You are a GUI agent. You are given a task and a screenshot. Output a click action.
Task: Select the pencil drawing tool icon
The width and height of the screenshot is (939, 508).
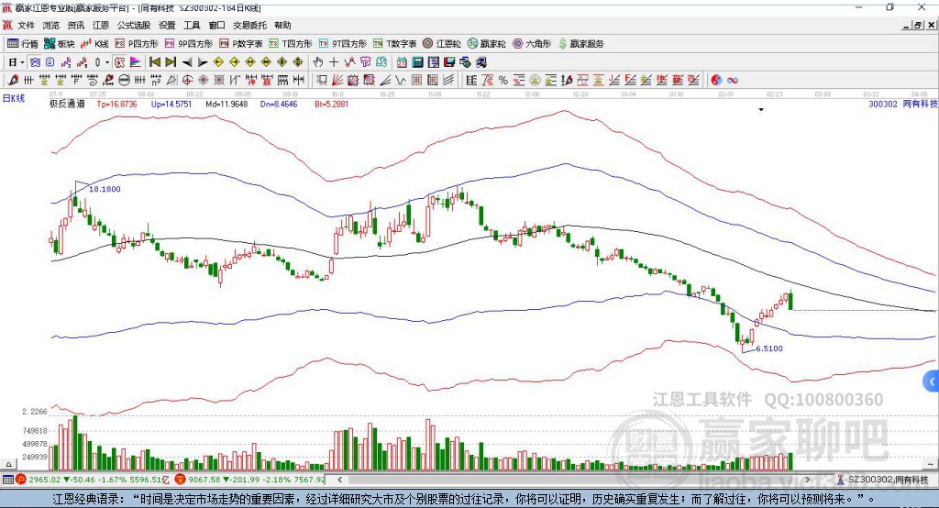pos(13,81)
